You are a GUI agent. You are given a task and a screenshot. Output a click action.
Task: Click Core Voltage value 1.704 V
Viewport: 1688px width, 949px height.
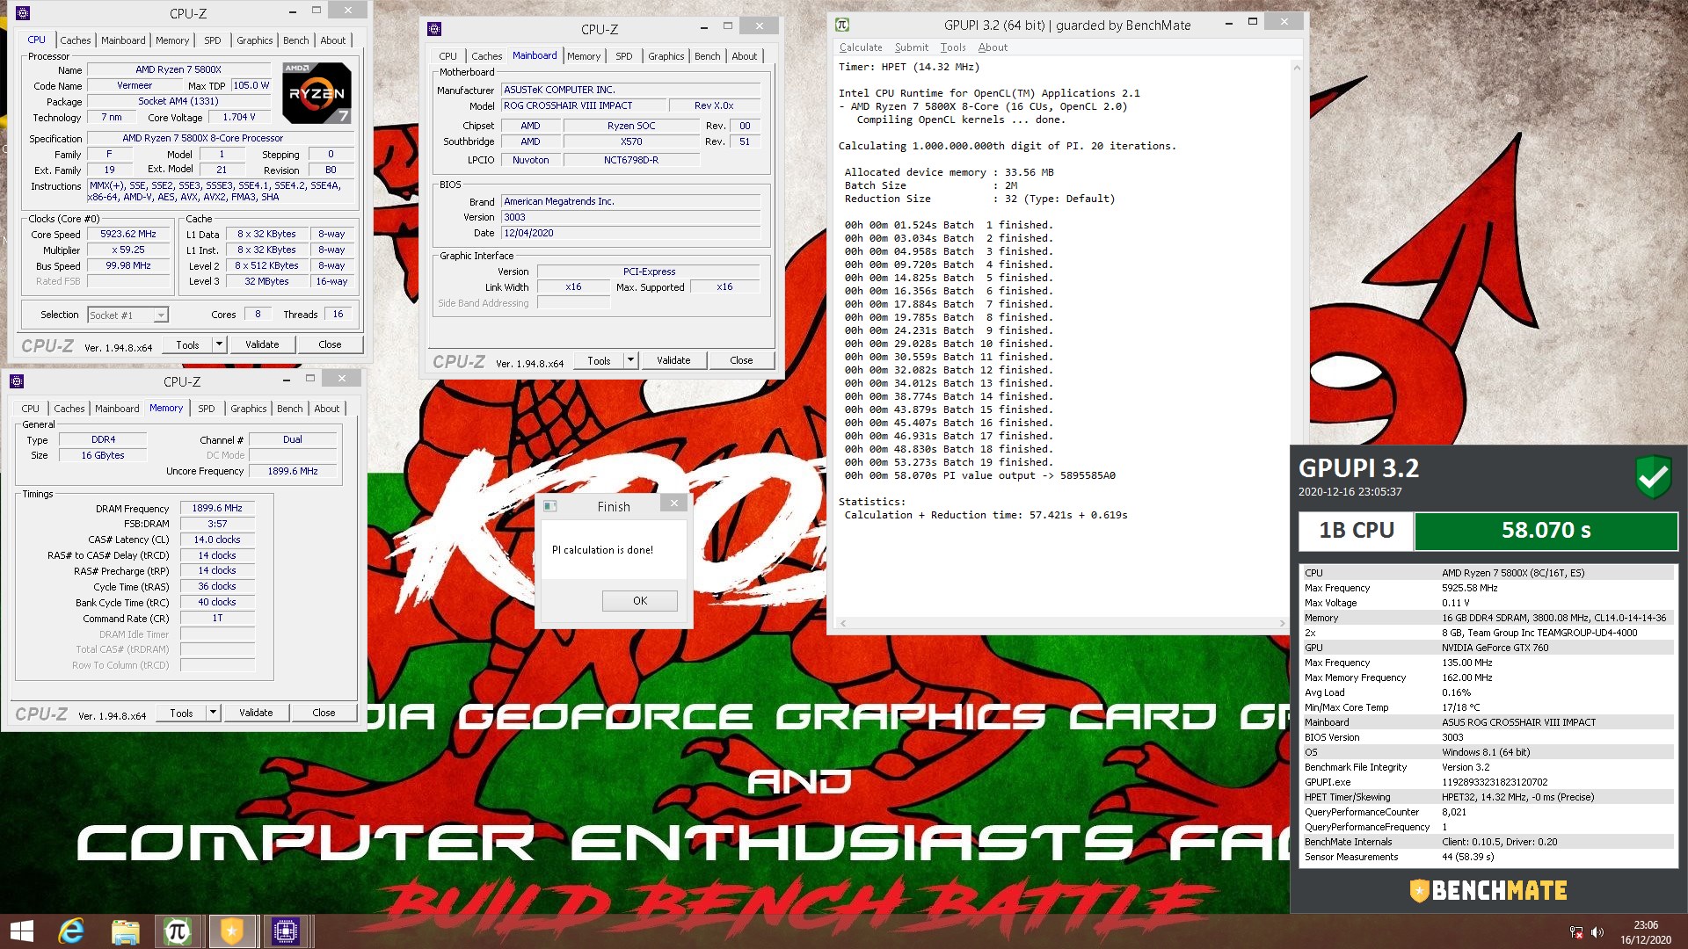(239, 117)
